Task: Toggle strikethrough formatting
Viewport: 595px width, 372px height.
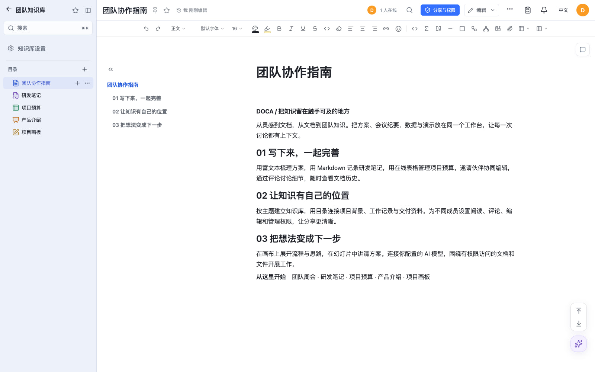Action: point(315,29)
